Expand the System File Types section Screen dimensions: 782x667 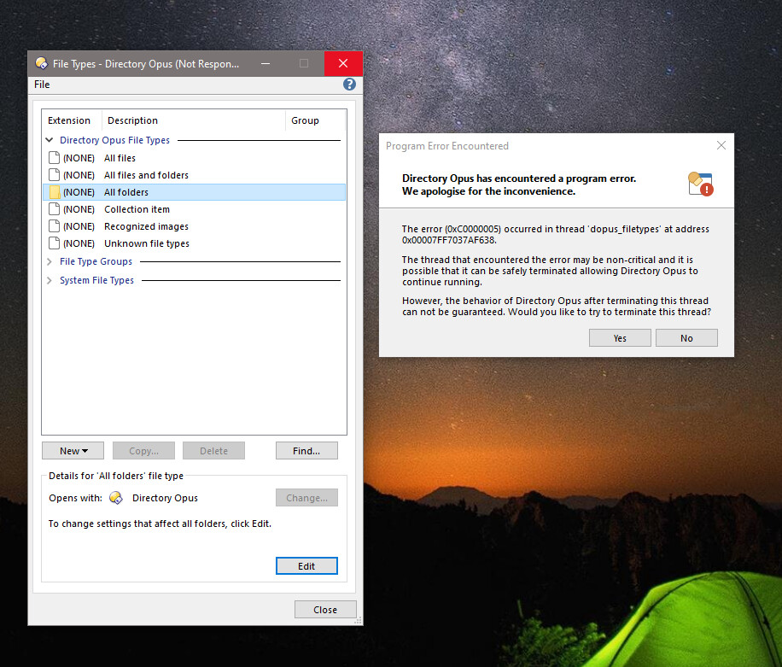(49, 280)
